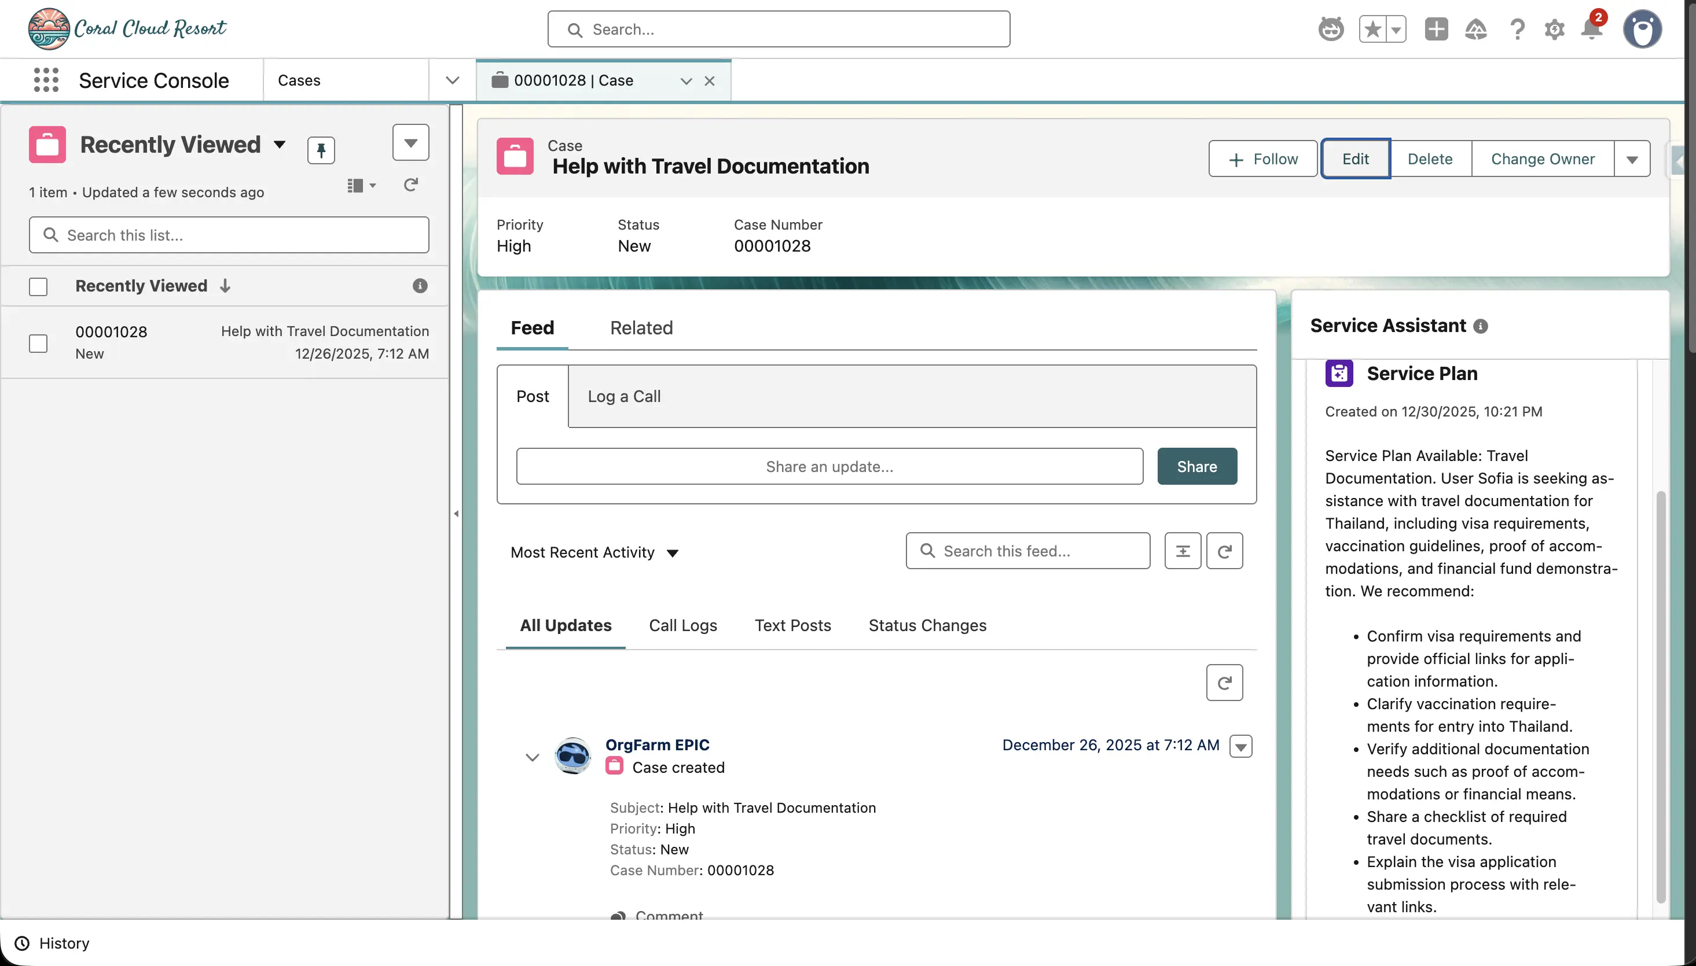The height and width of the screenshot is (966, 1696).
Task: View notifications via bell icon
Action: pyautogui.click(x=1592, y=29)
